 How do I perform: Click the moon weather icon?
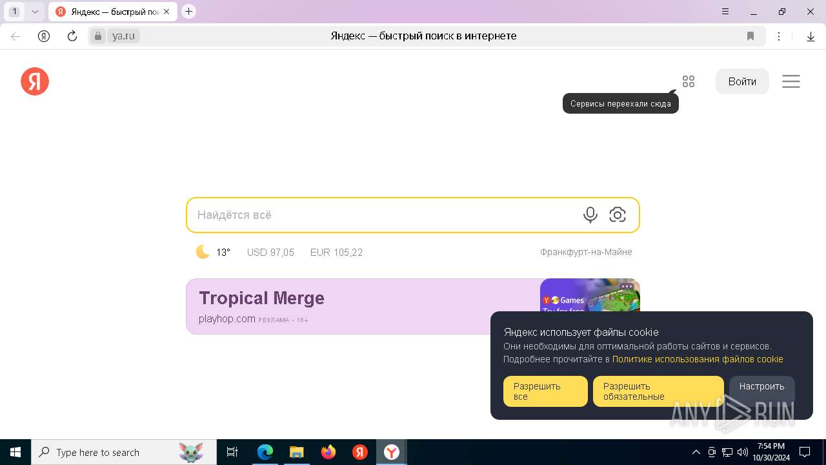203,252
